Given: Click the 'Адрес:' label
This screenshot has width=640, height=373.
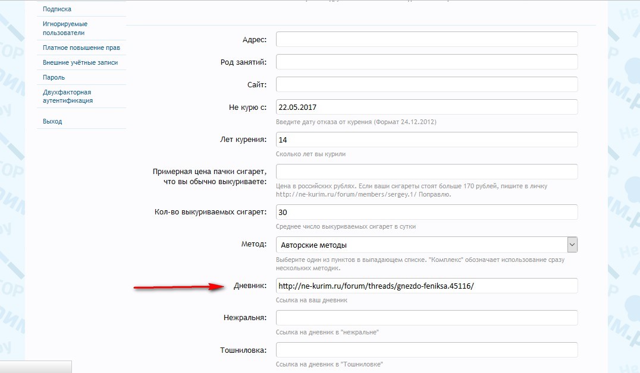Looking at the screenshot, I should coord(255,40).
